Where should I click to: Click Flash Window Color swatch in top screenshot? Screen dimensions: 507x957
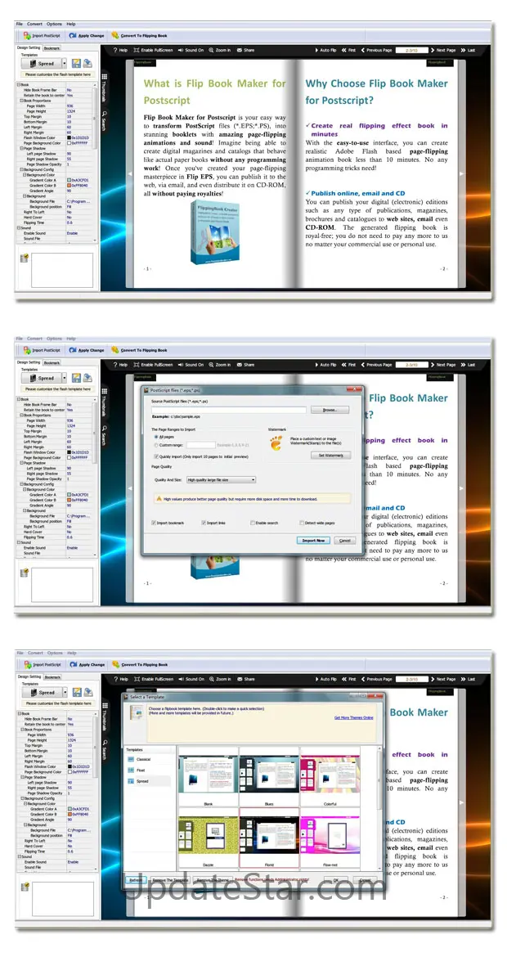[69, 138]
